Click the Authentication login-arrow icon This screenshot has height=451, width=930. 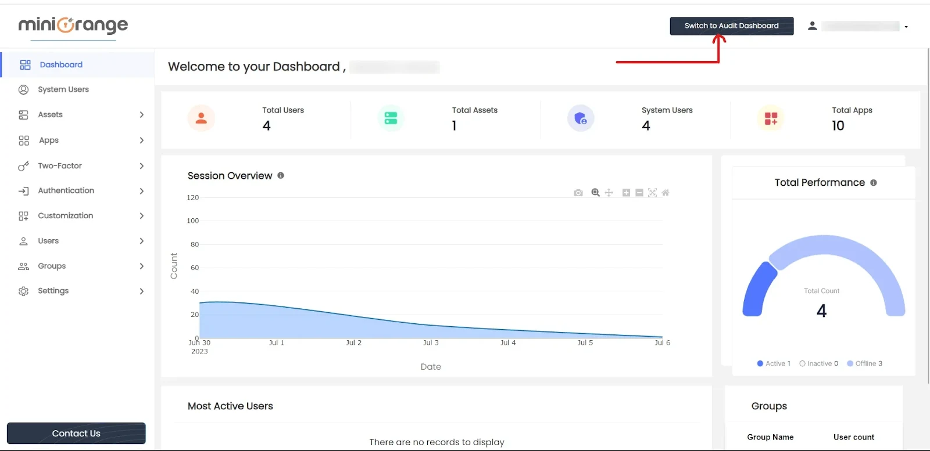point(23,191)
